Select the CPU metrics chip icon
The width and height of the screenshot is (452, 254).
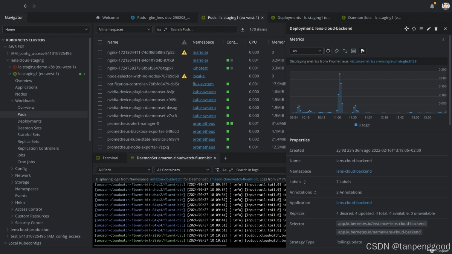(328, 51)
